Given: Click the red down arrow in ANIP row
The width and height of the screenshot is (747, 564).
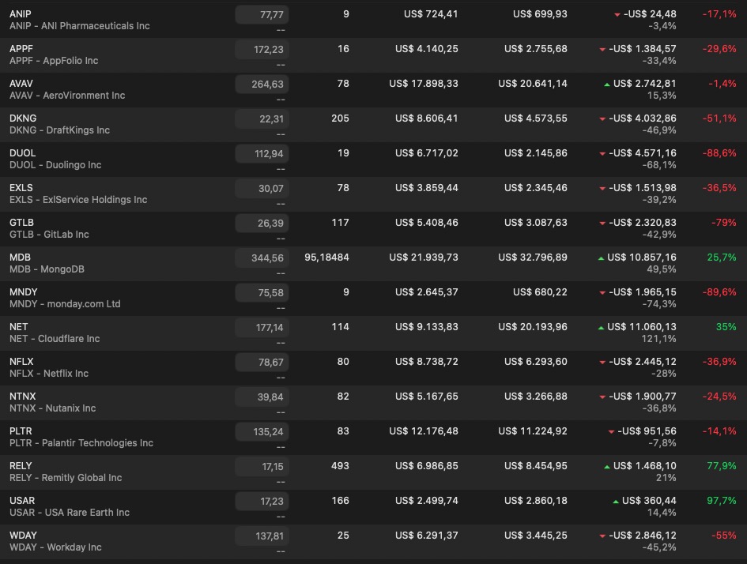Looking at the screenshot, I should pyautogui.click(x=617, y=15).
